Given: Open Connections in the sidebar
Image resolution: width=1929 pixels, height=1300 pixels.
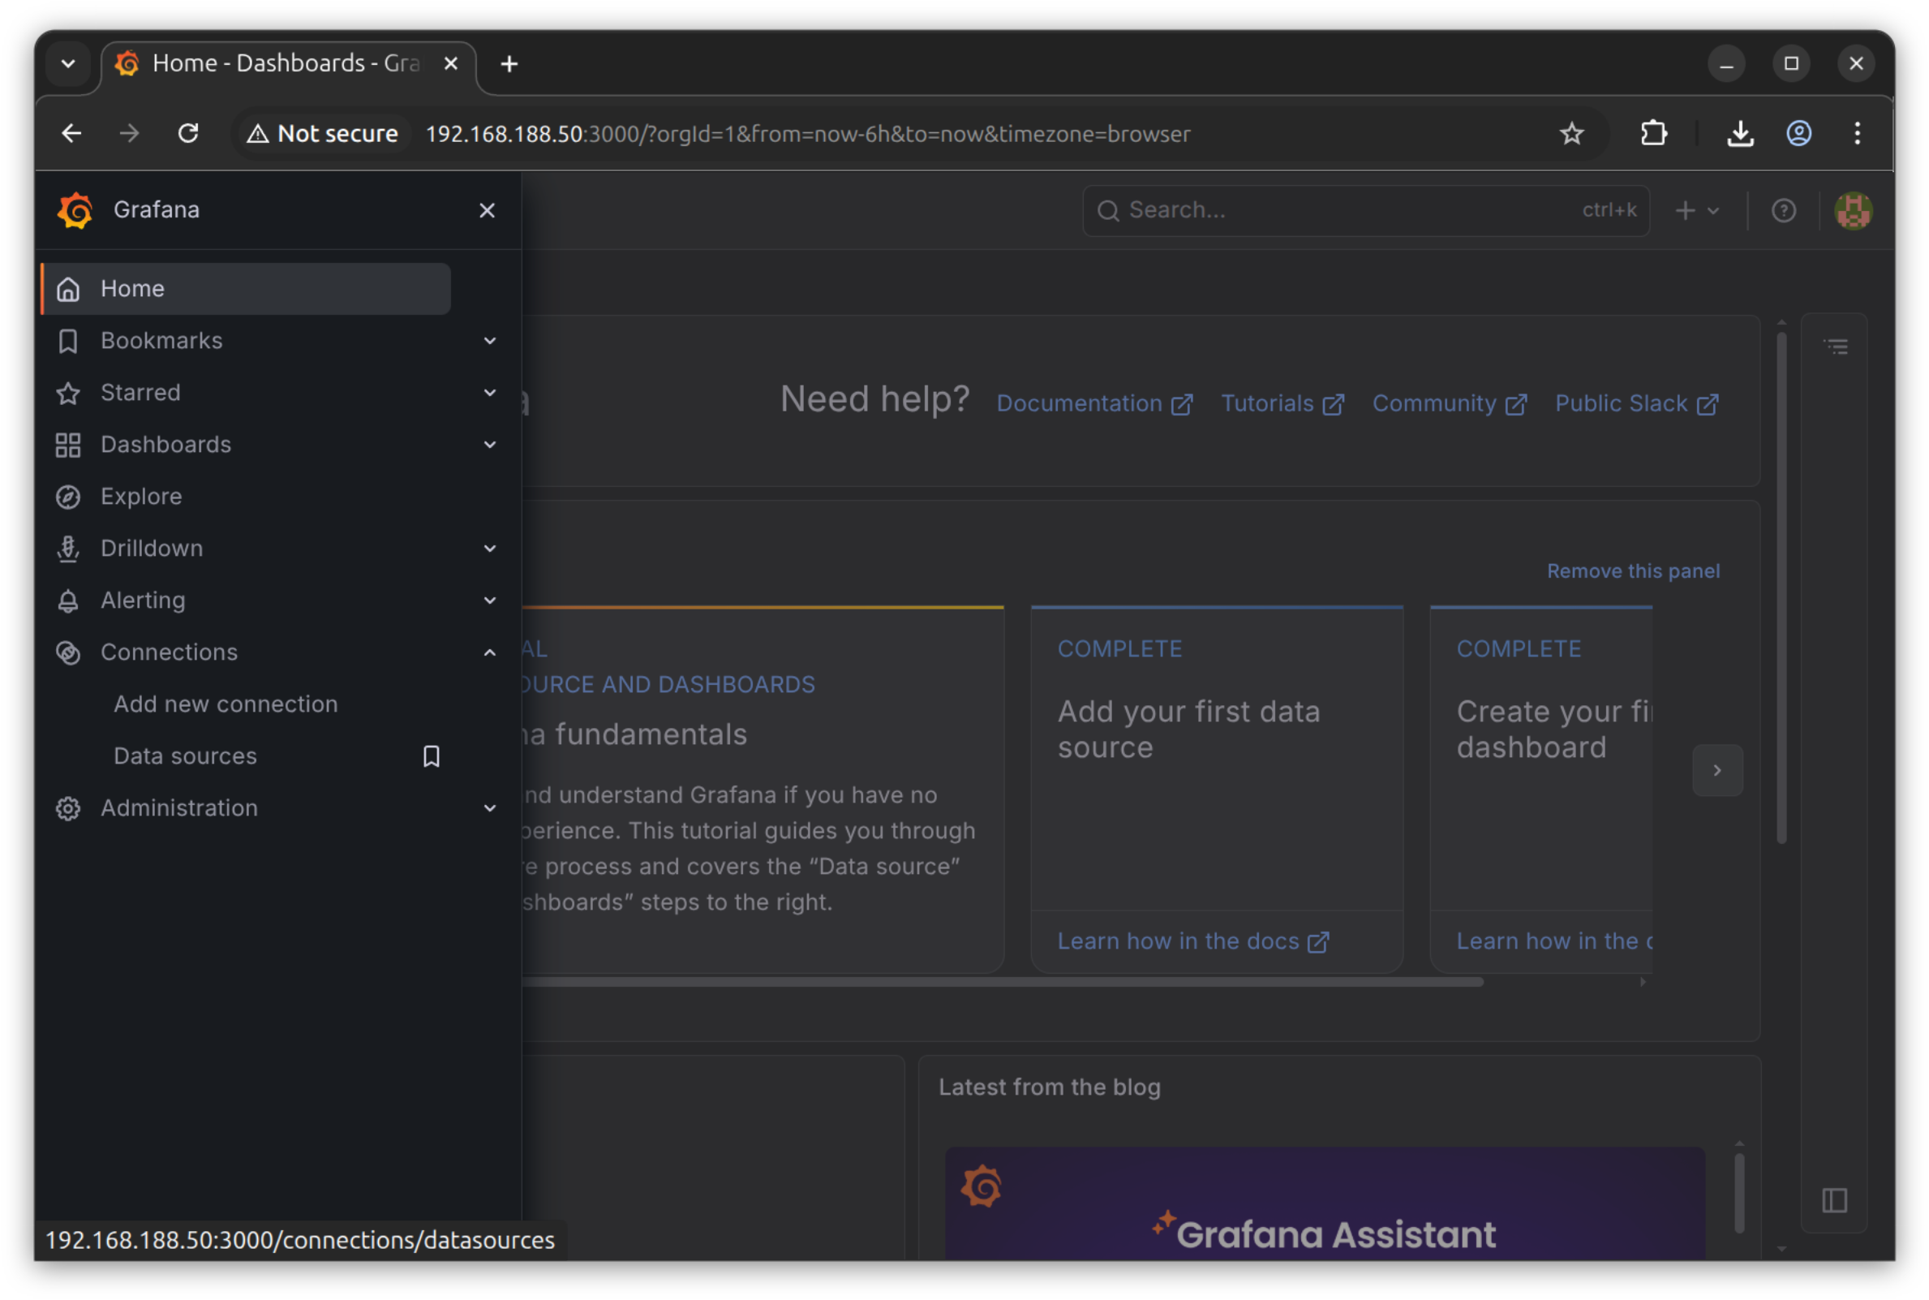Looking at the screenshot, I should (169, 652).
